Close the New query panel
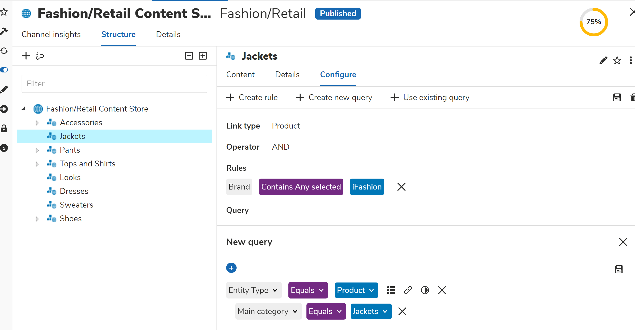Viewport: 635px width, 330px height. 623,242
